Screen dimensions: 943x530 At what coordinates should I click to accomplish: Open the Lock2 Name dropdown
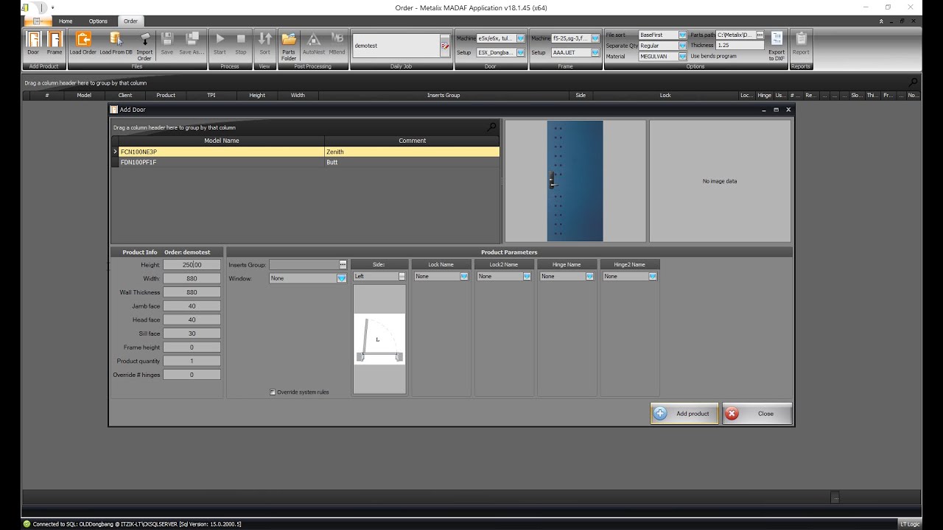pos(527,277)
